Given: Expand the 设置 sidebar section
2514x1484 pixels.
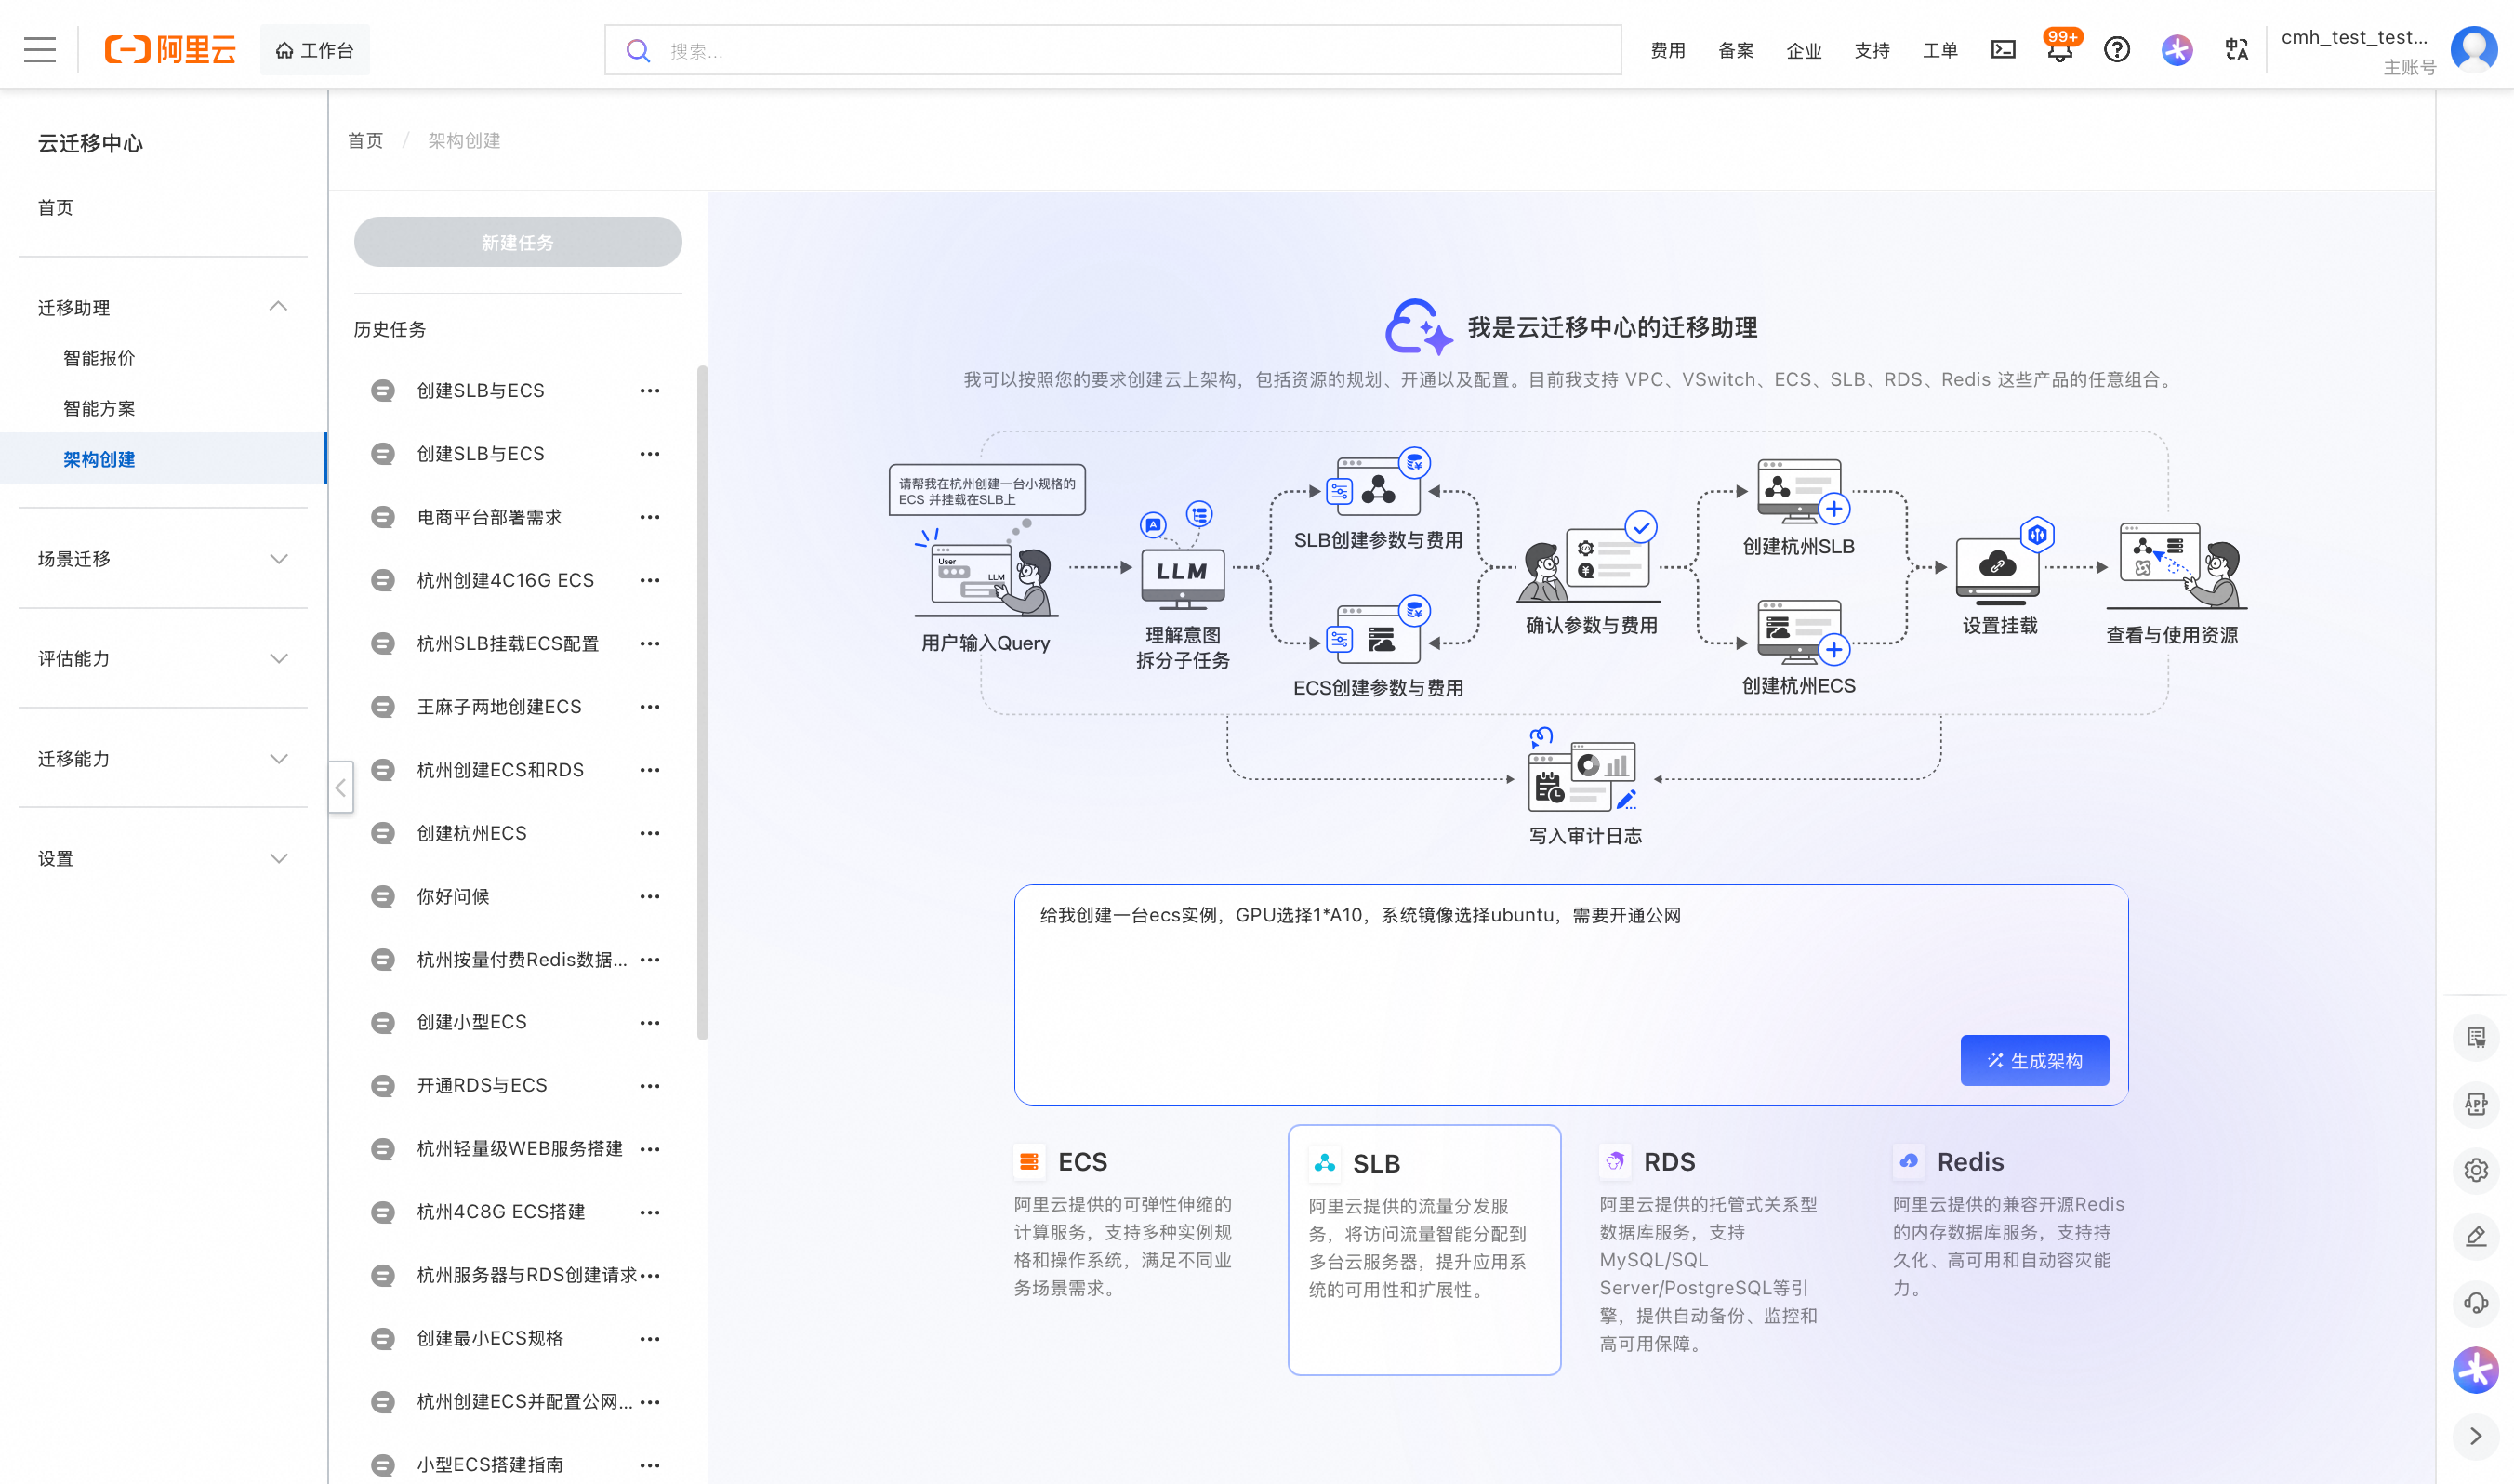Looking at the screenshot, I should coord(278,859).
